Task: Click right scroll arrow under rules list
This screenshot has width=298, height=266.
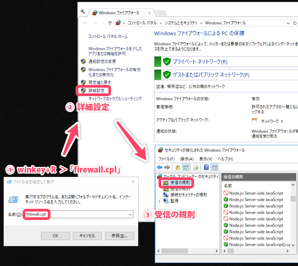Action: pyautogui.click(x=288, y=251)
